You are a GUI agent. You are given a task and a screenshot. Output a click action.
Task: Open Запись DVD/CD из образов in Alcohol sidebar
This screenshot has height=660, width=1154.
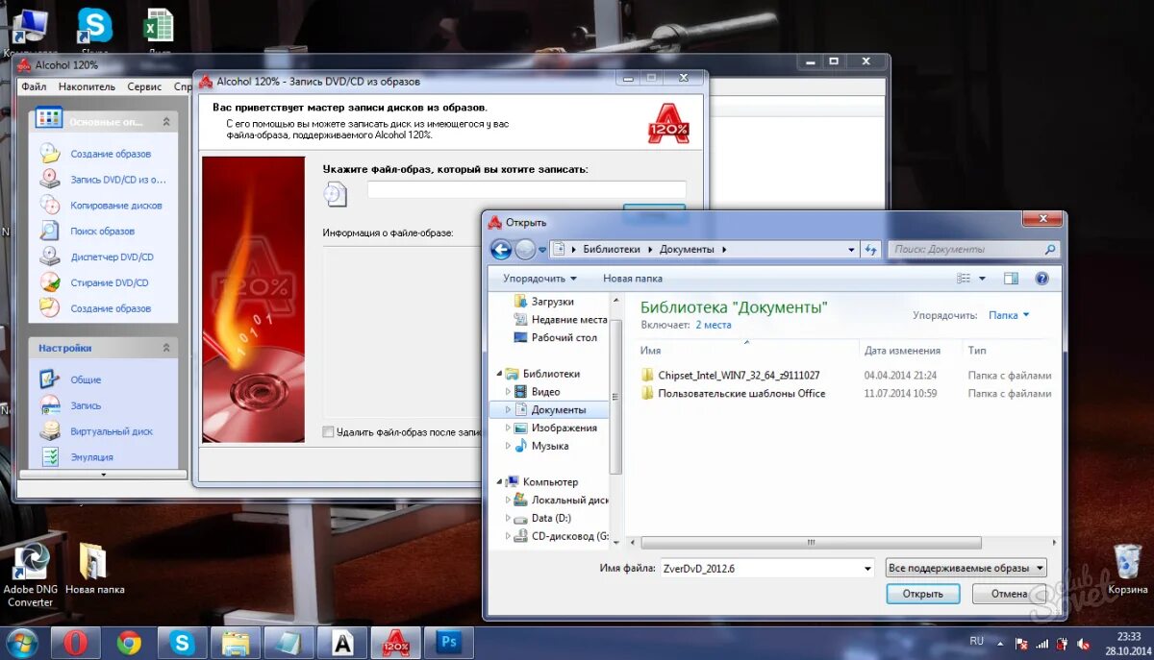point(117,180)
